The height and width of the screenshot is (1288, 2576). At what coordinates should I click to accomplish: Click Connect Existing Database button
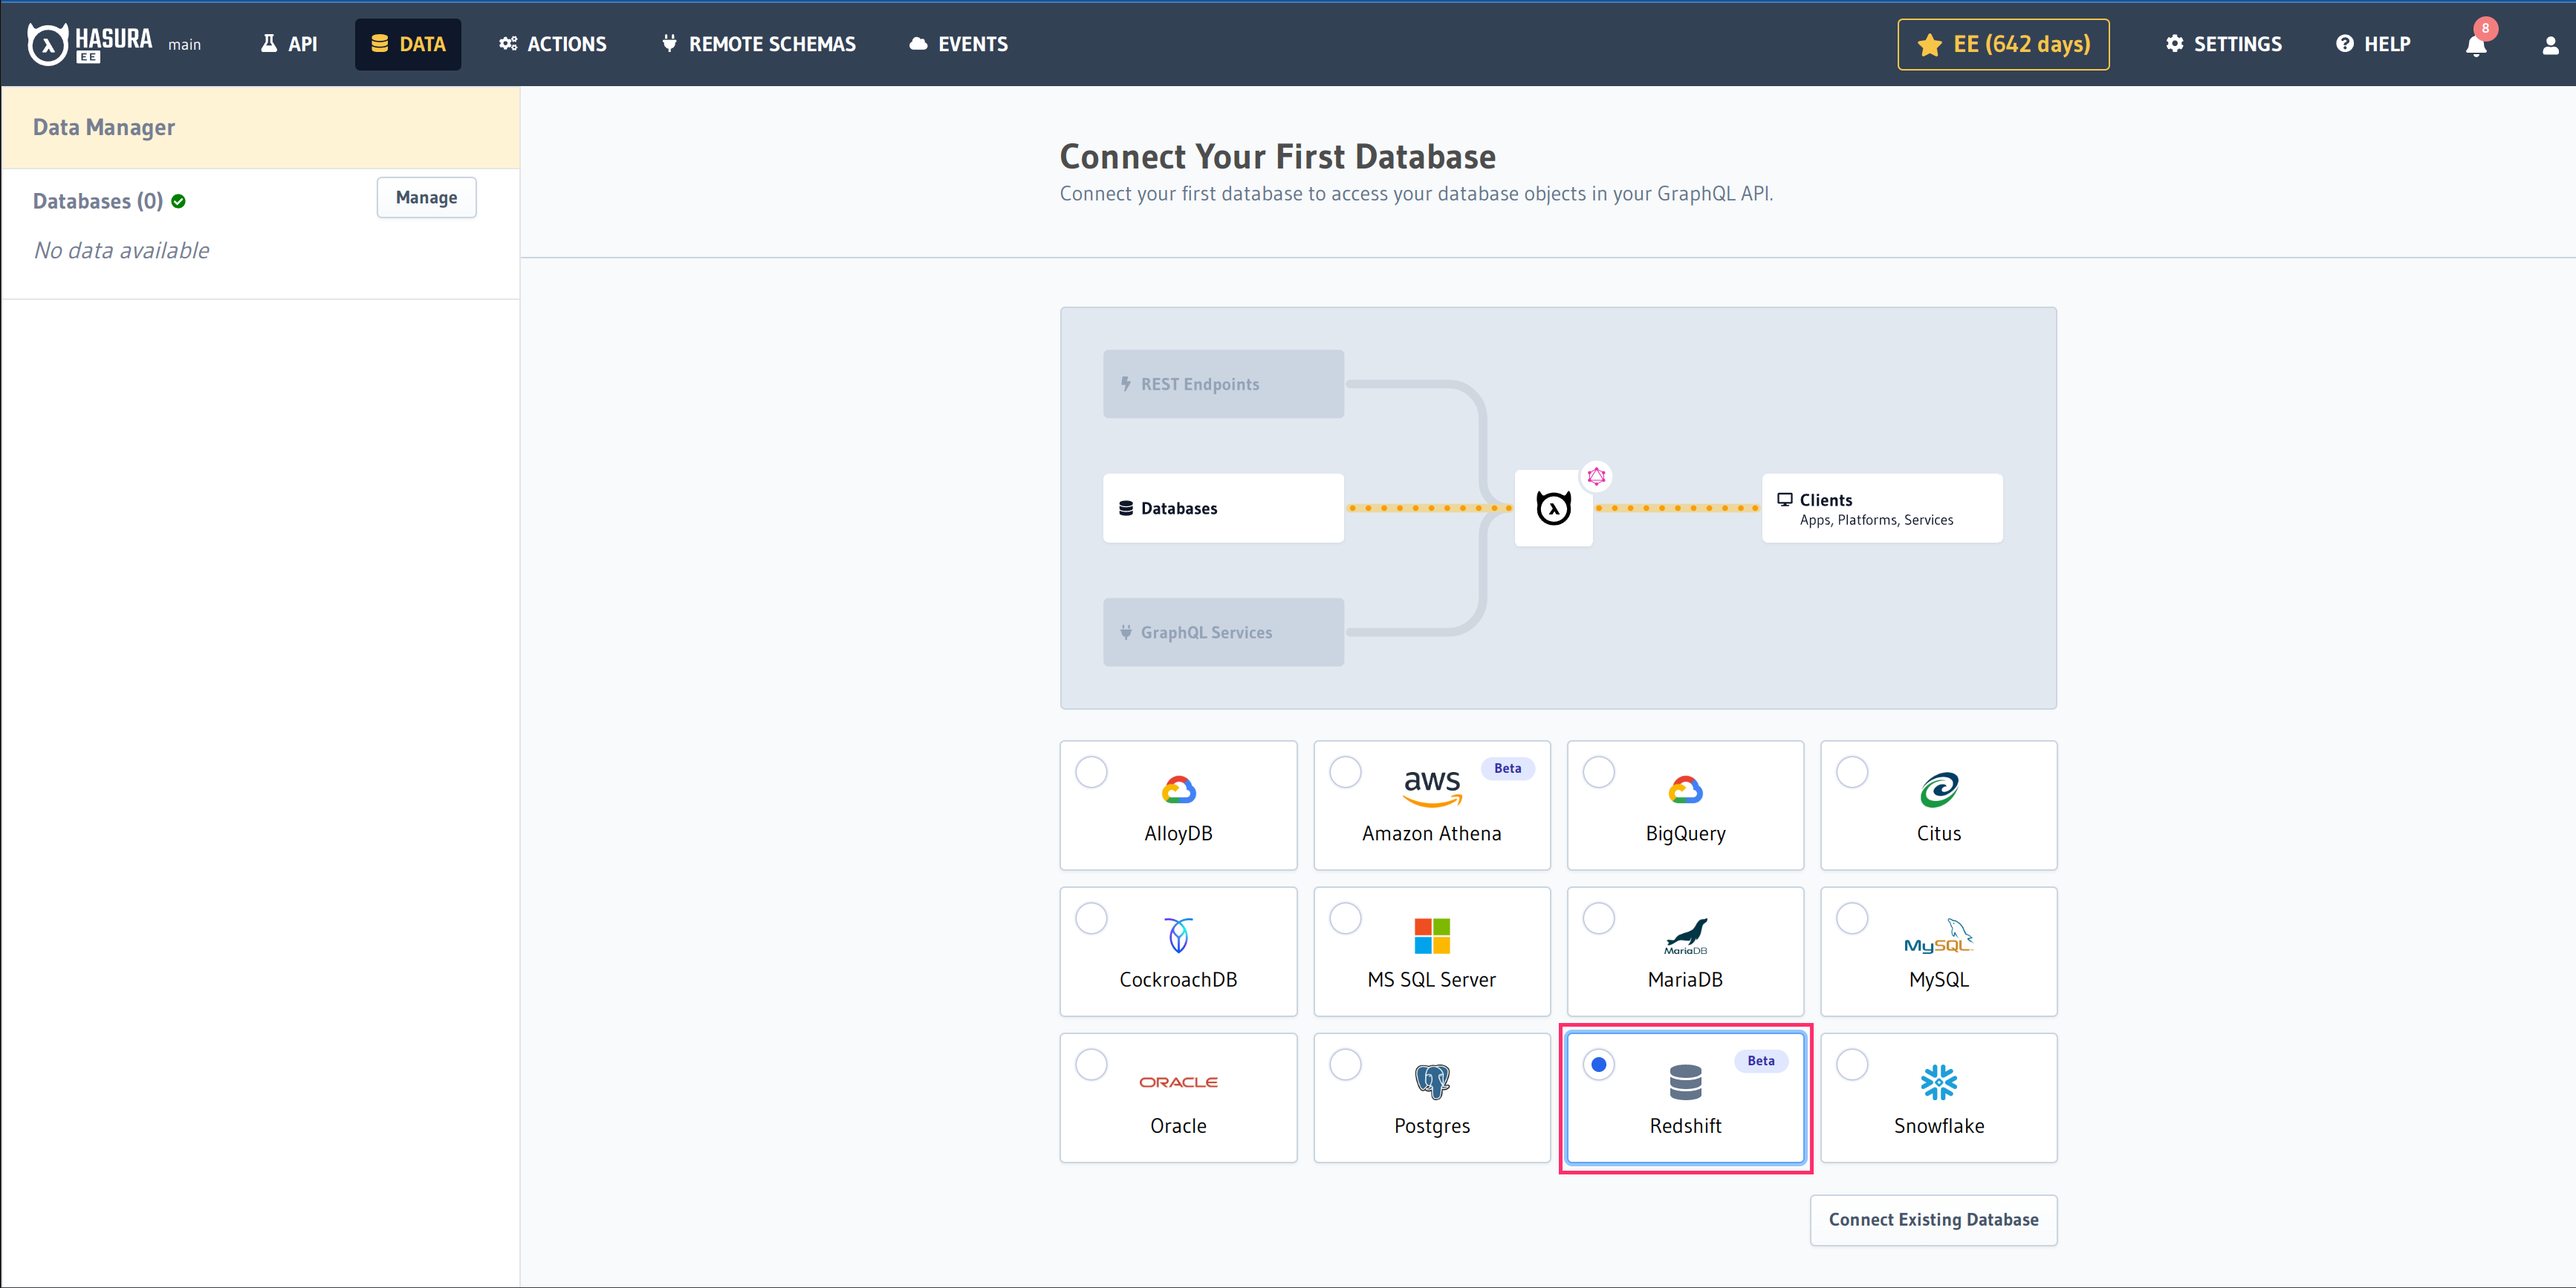(1933, 1219)
